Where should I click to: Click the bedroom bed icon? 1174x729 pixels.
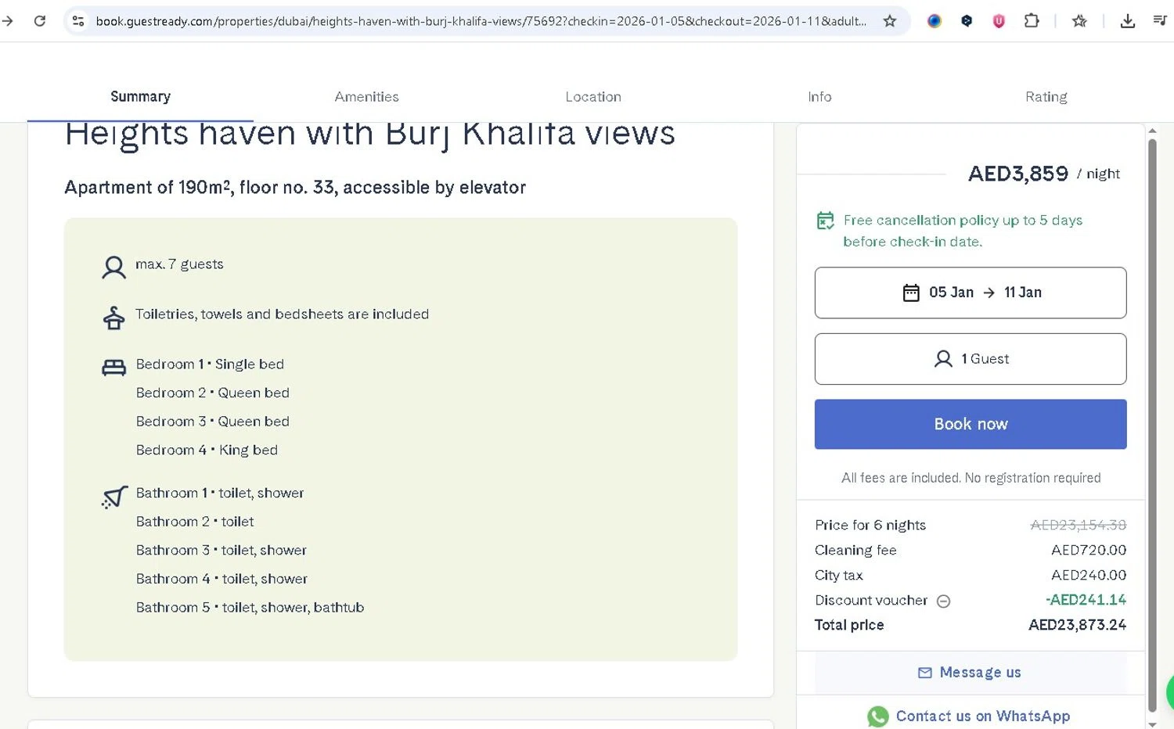pyautogui.click(x=113, y=368)
